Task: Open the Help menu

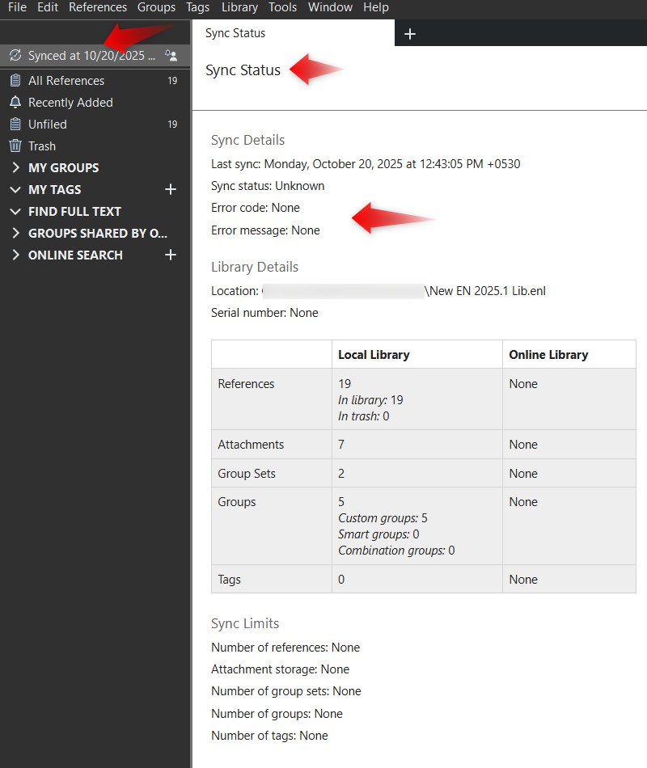Action: click(376, 7)
